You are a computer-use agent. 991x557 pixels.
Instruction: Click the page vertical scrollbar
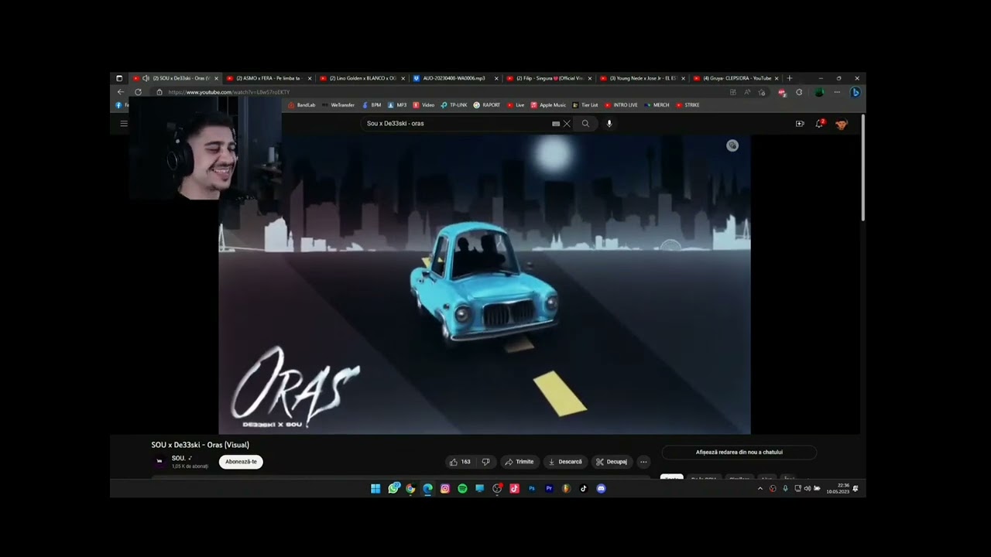coord(862,168)
